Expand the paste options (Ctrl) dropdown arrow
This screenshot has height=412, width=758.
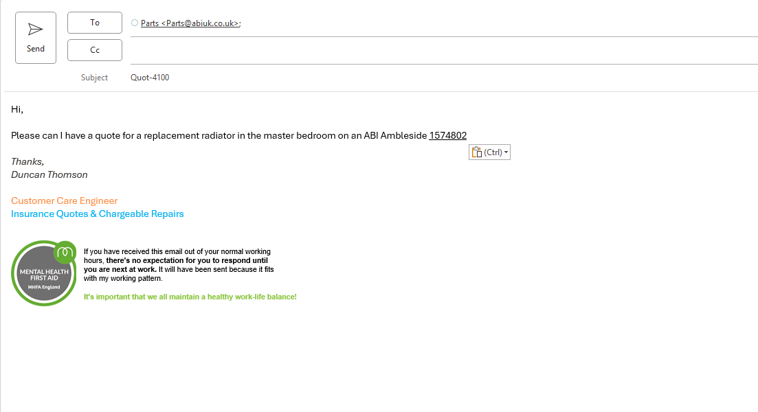click(x=506, y=152)
